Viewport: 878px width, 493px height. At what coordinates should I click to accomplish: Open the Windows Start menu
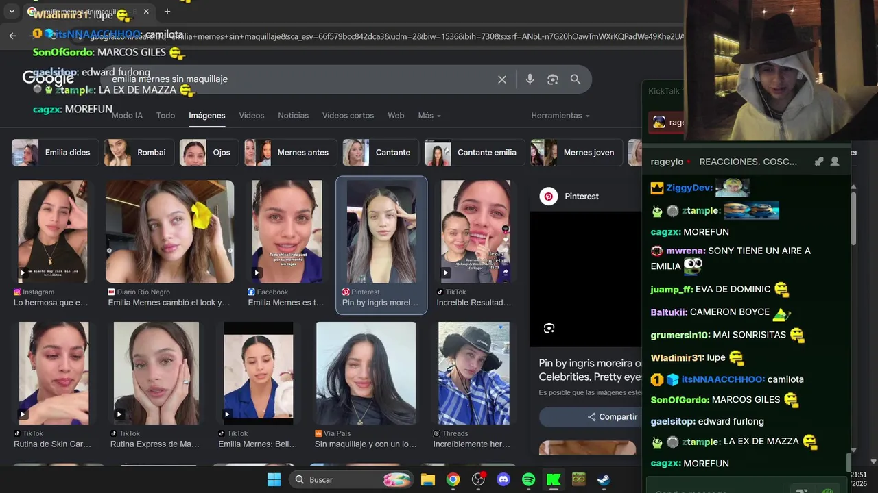coord(274,479)
